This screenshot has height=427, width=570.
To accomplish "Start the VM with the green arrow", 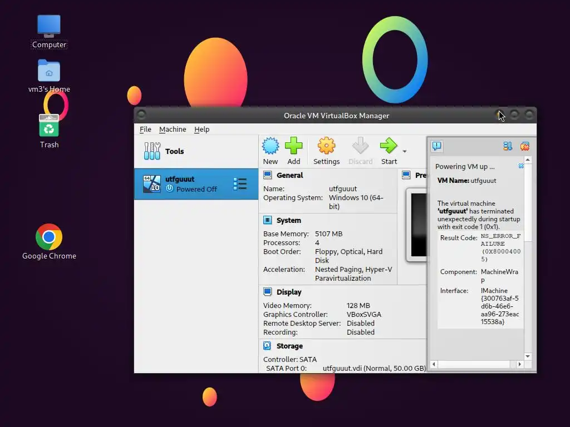I will click(389, 146).
